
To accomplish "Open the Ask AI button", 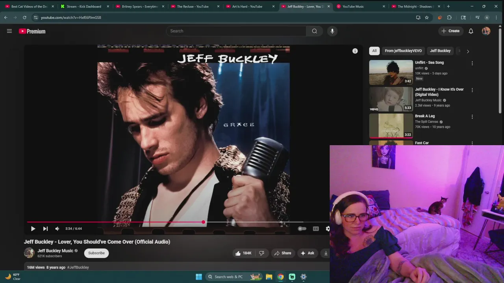I will pos(307,253).
